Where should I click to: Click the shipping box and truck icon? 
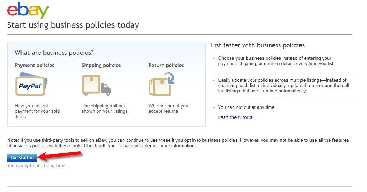pyautogui.click(x=96, y=85)
